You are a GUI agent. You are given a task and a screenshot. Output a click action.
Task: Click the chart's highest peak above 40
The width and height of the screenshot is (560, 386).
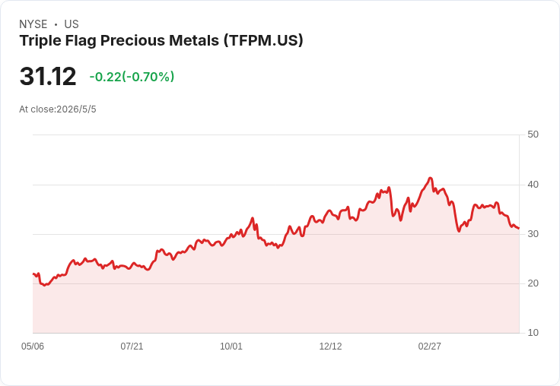(431, 178)
